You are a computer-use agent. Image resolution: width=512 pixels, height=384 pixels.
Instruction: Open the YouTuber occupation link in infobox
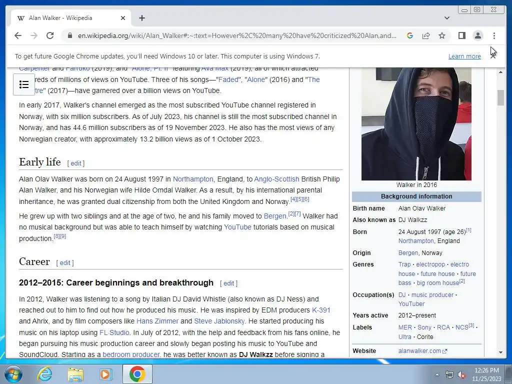411,304
